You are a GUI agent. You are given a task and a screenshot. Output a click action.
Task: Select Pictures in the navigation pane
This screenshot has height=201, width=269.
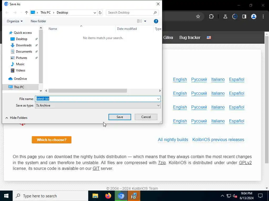(22, 58)
